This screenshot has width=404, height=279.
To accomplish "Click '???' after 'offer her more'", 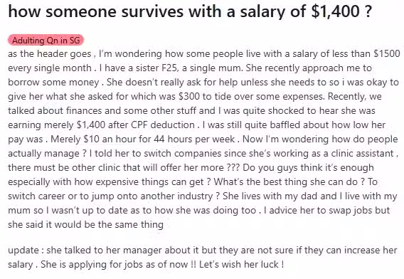I will (233, 167).
